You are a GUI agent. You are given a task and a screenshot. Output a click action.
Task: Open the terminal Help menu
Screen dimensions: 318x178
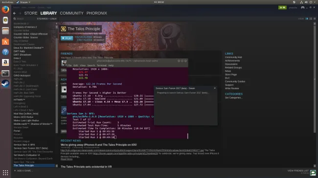(x=111, y=65)
